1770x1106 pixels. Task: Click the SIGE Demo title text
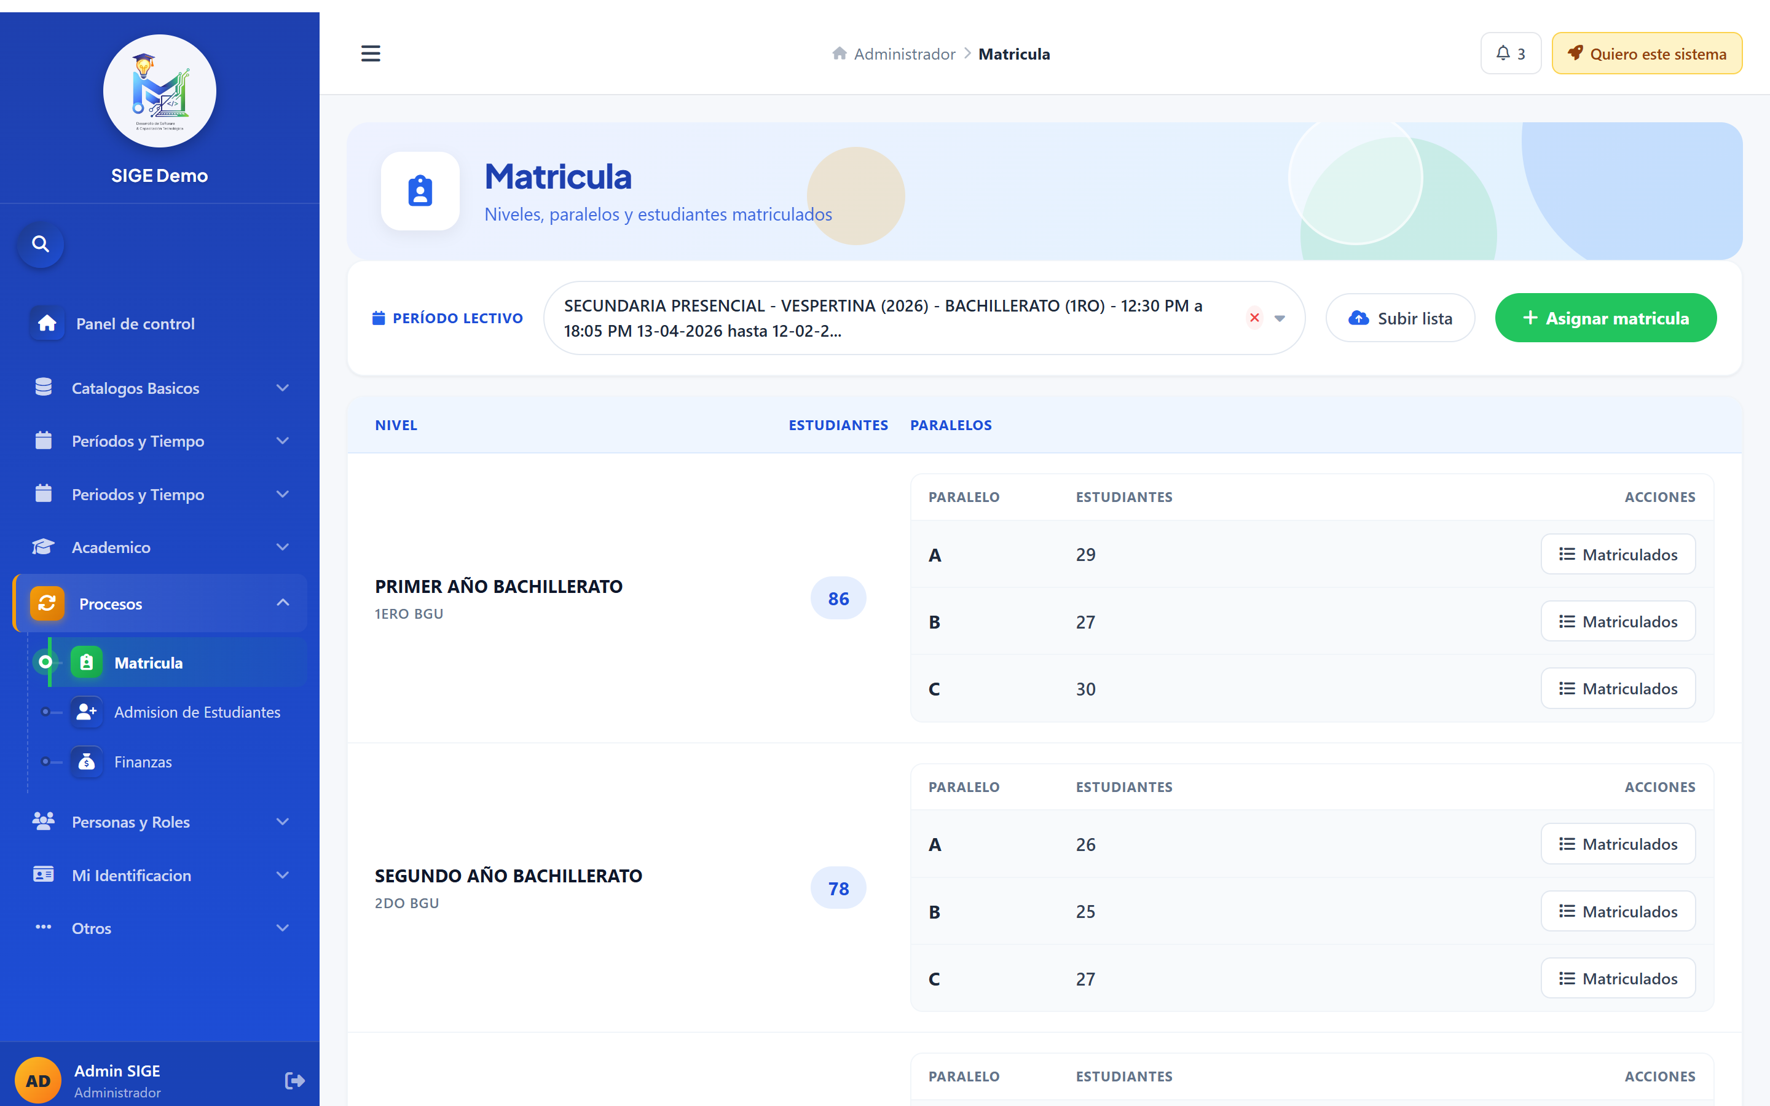159,176
